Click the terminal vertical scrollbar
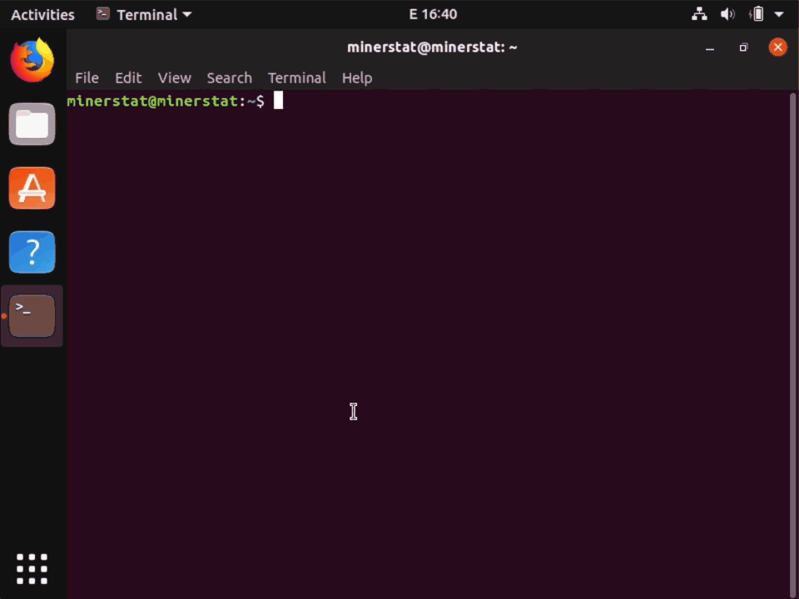Screen dimensions: 799x599 coord(792,344)
